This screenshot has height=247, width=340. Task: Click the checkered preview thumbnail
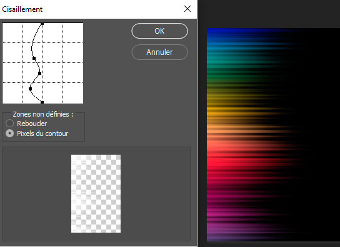click(96, 193)
